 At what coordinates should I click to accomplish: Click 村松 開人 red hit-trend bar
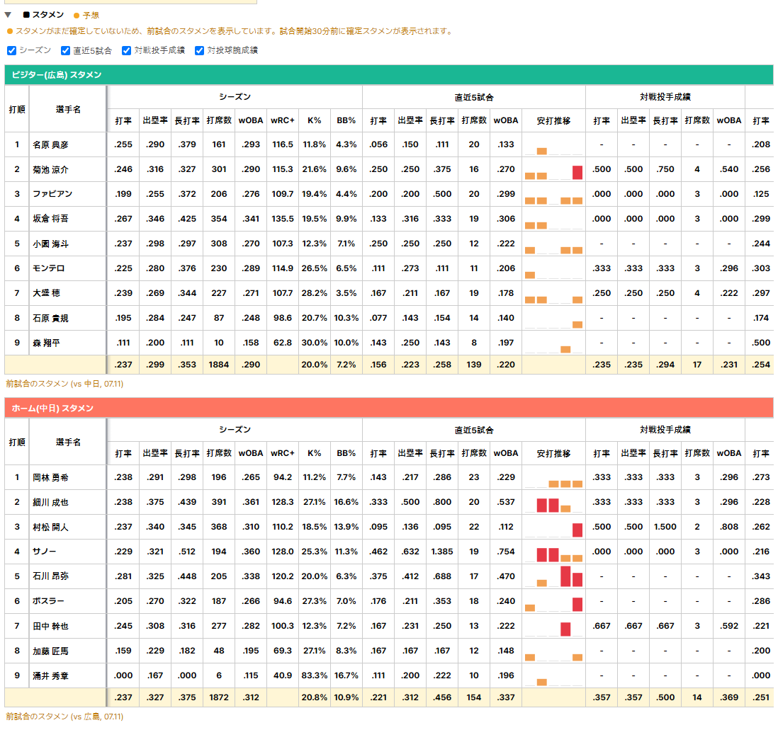[x=577, y=530]
